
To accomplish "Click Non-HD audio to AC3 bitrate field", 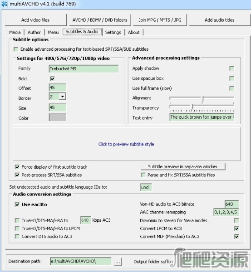I will click(x=232, y=204).
